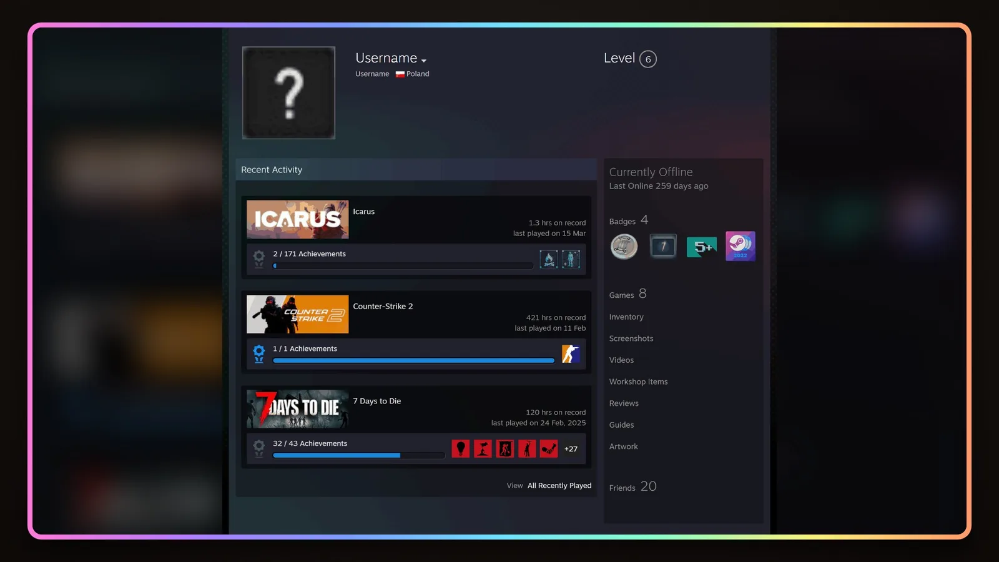This screenshot has width=999, height=562.
Task: Open the Badges 4 link
Action: pyautogui.click(x=629, y=220)
